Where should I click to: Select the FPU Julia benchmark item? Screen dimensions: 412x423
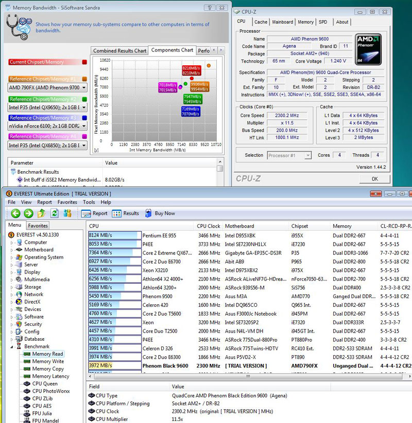point(38,413)
